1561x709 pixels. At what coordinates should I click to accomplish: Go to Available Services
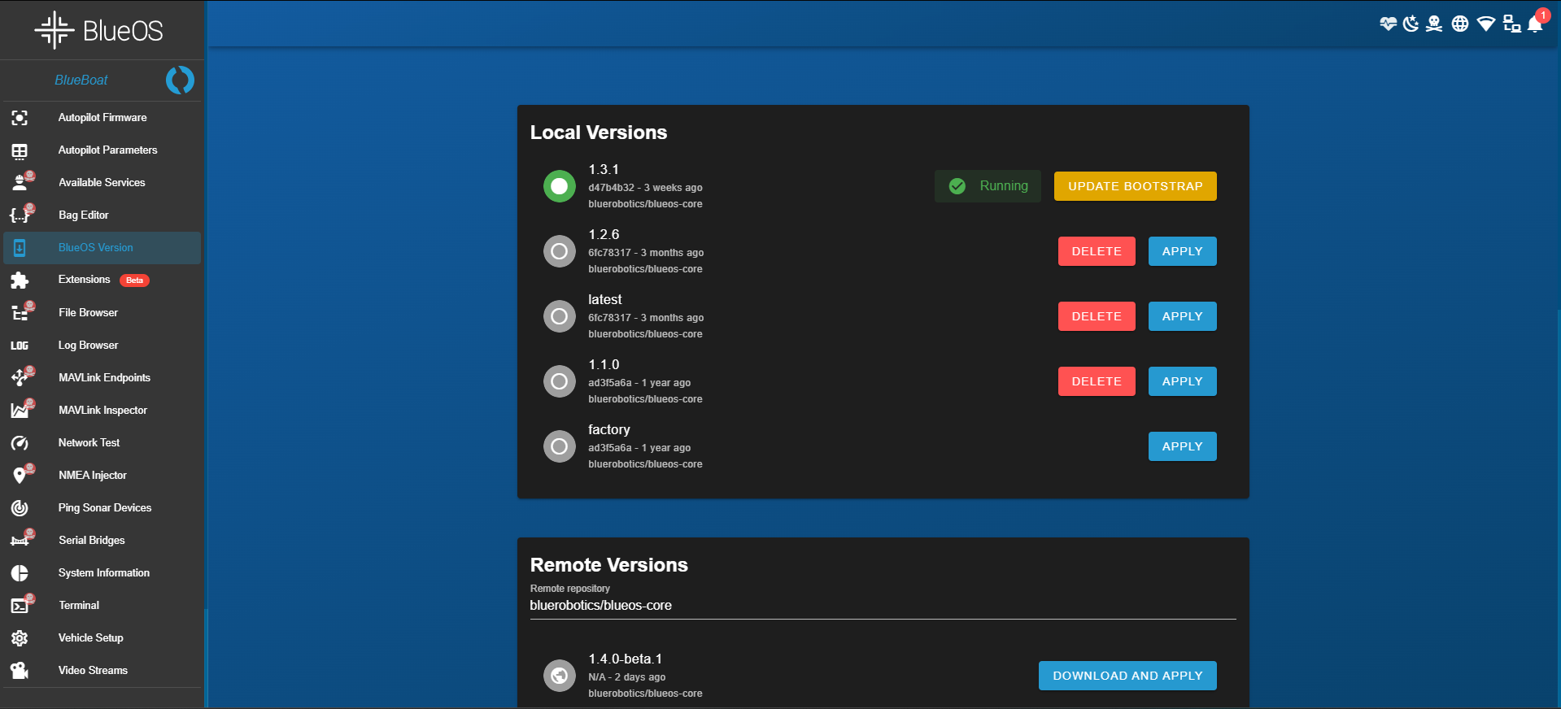pos(102,183)
